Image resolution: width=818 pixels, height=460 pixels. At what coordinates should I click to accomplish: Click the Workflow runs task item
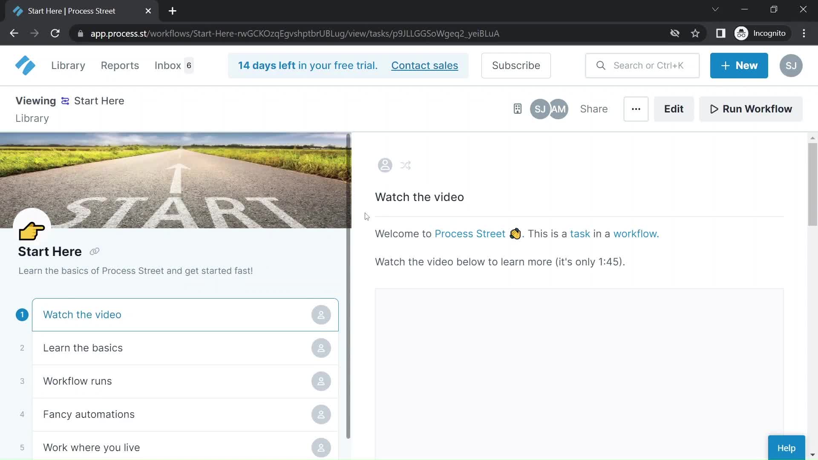185,381
